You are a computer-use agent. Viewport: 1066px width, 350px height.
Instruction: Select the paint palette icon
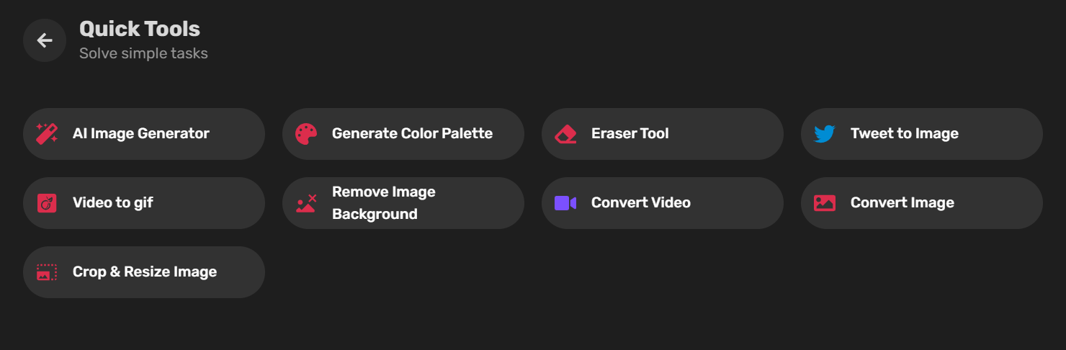point(306,133)
